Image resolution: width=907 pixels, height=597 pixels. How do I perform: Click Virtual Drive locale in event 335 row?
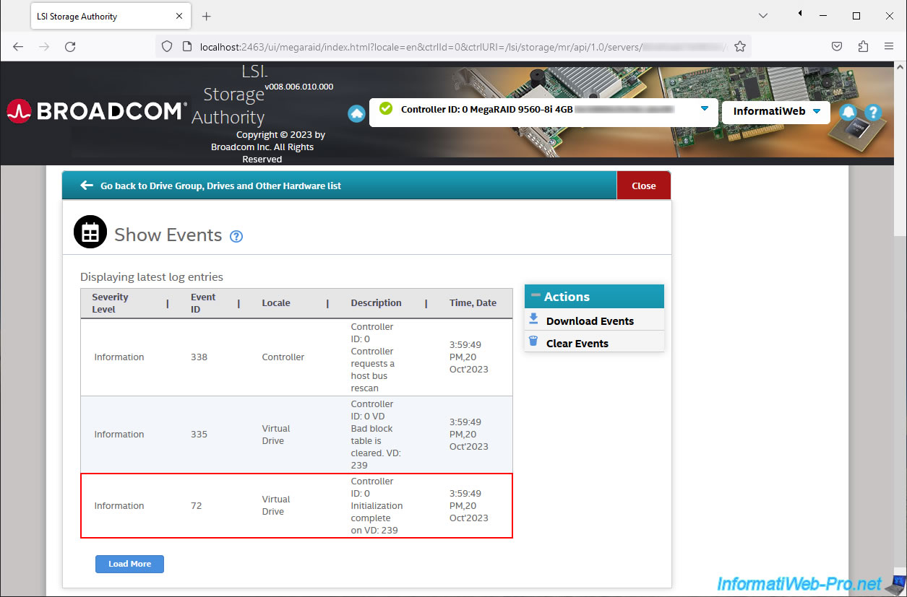tap(276, 435)
